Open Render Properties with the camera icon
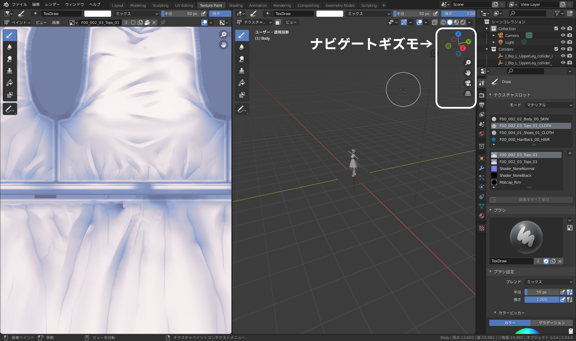The image size is (576, 341). pyautogui.click(x=481, y=95)
